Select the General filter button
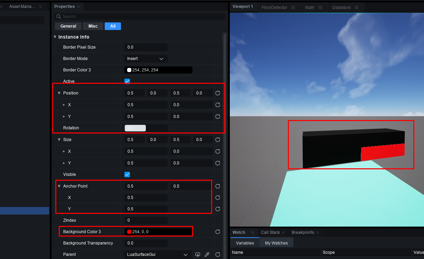424x259 pixels. [68, 26]
